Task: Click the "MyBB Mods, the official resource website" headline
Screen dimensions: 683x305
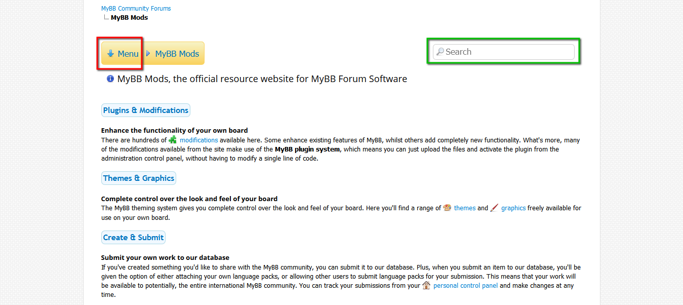Action: coord(262,79)
